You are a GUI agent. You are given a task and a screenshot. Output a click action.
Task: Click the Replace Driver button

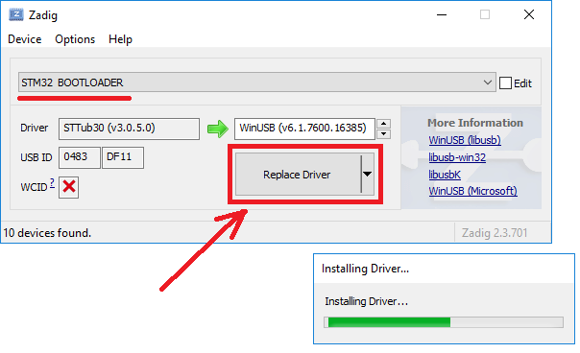tap(298, 174)
